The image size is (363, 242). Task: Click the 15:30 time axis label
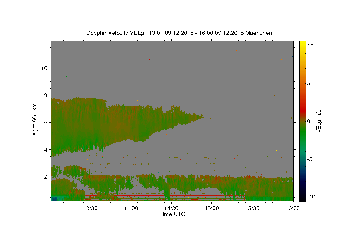click(x=252, y=208)
